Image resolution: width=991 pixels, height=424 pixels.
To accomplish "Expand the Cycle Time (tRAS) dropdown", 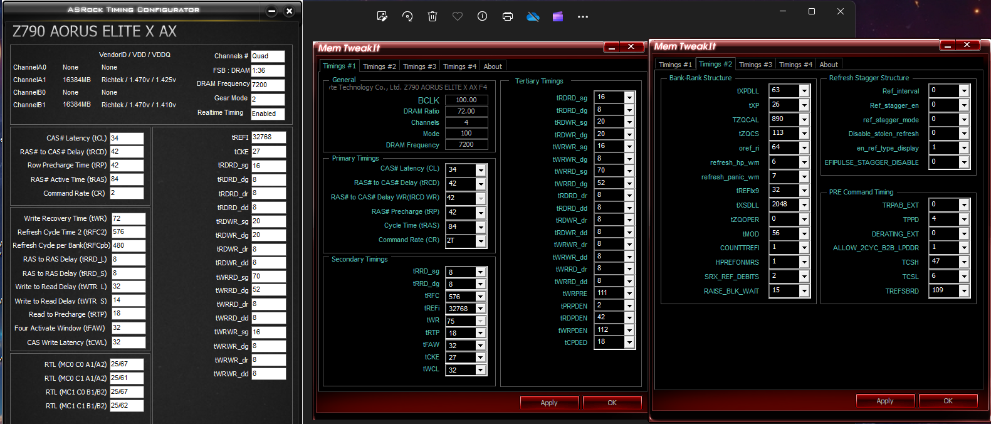I will tap(481, 227).
